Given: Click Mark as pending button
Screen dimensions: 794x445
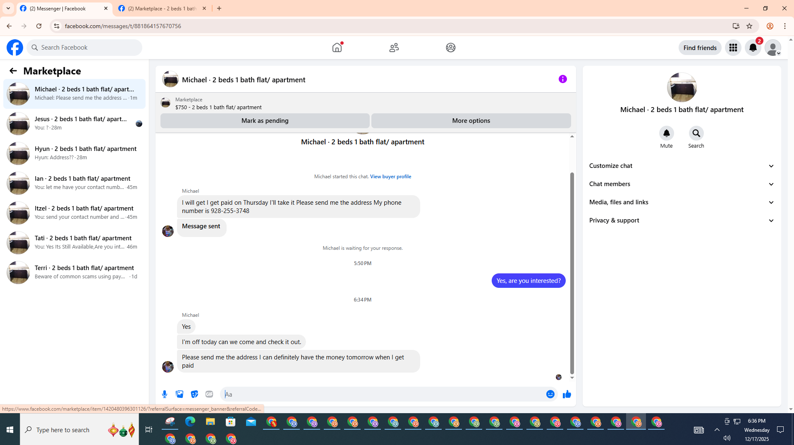Looking at the screenshot, I should (265, 121).
